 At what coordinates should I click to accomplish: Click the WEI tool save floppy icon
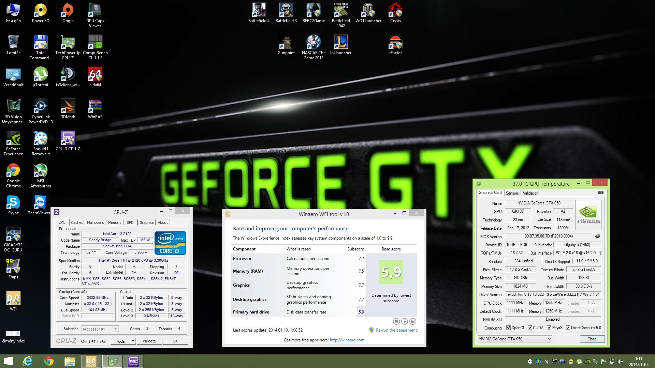point(413,321)
